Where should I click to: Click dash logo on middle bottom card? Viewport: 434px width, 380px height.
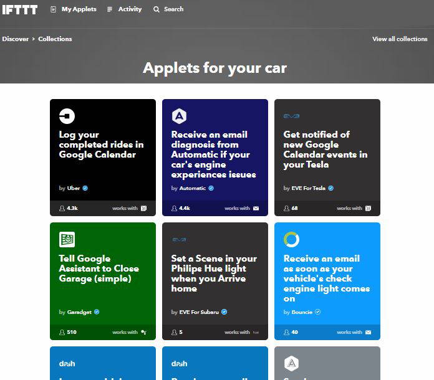[x=179, y=363]
